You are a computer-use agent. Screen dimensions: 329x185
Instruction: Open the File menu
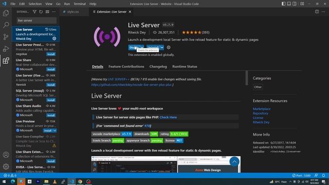pyautogui.click(x=13, y=4)
